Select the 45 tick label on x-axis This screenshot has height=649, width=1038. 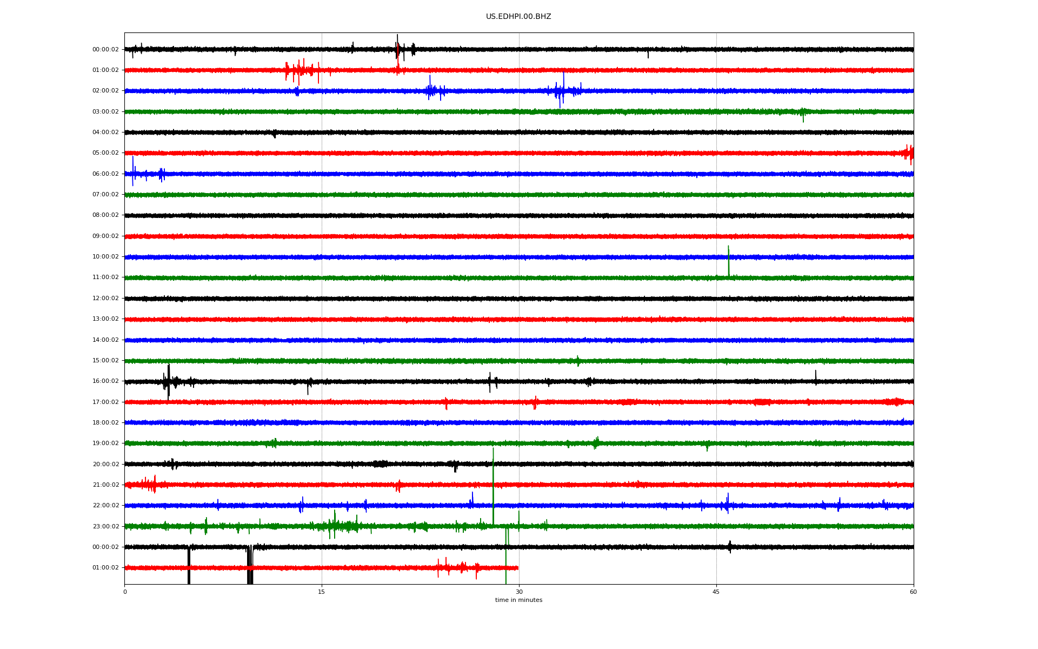tap(716, 592)
